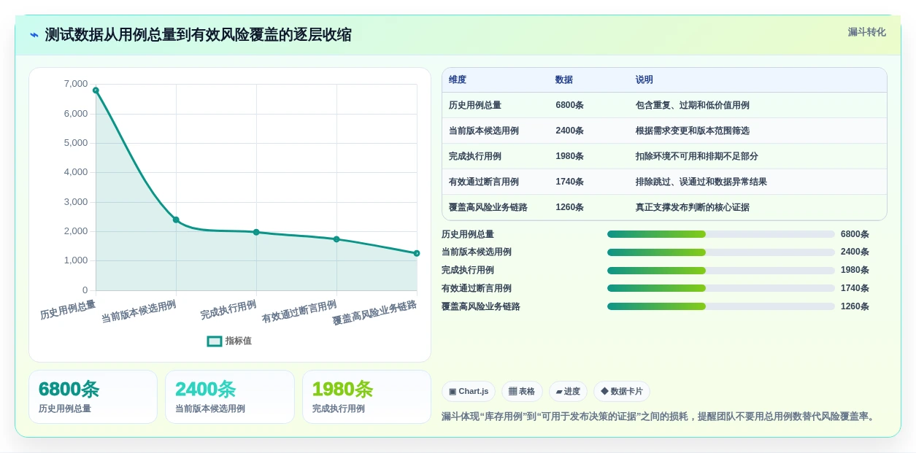
Task: Click the 当前版本候选用例 data point on chart
Action: [x=176, y=220]
